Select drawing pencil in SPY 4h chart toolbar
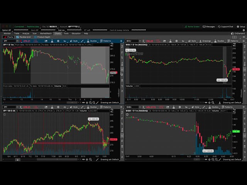 click(x=82, y=107)
